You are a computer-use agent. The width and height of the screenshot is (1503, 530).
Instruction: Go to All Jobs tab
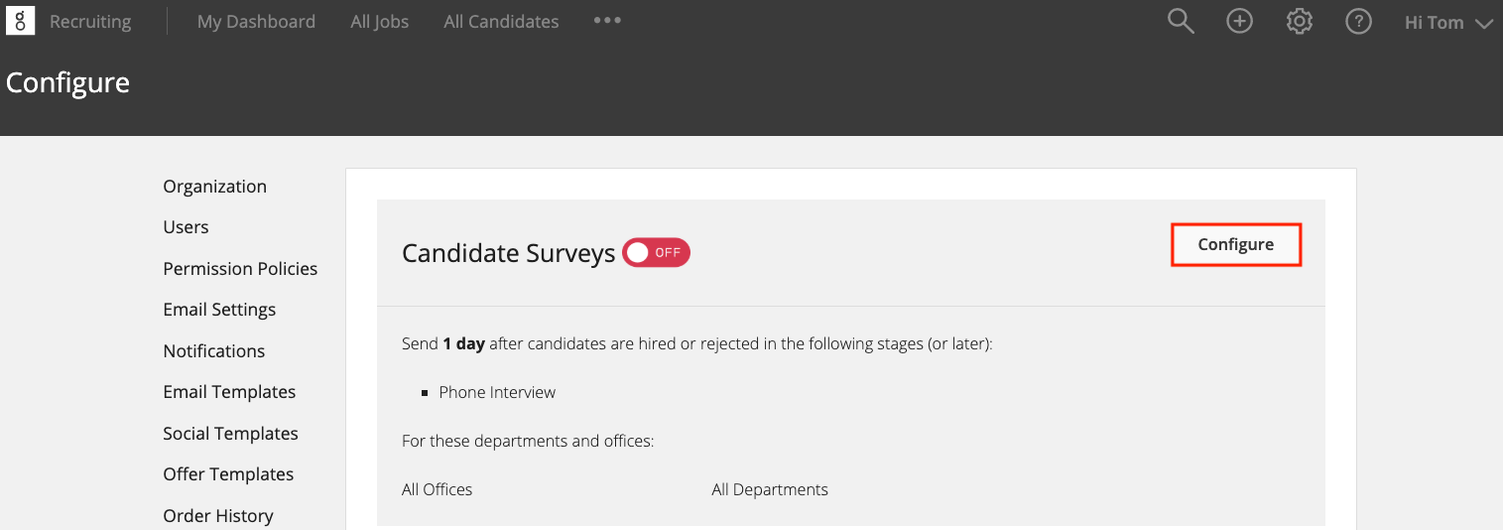(x=379, y=21)
